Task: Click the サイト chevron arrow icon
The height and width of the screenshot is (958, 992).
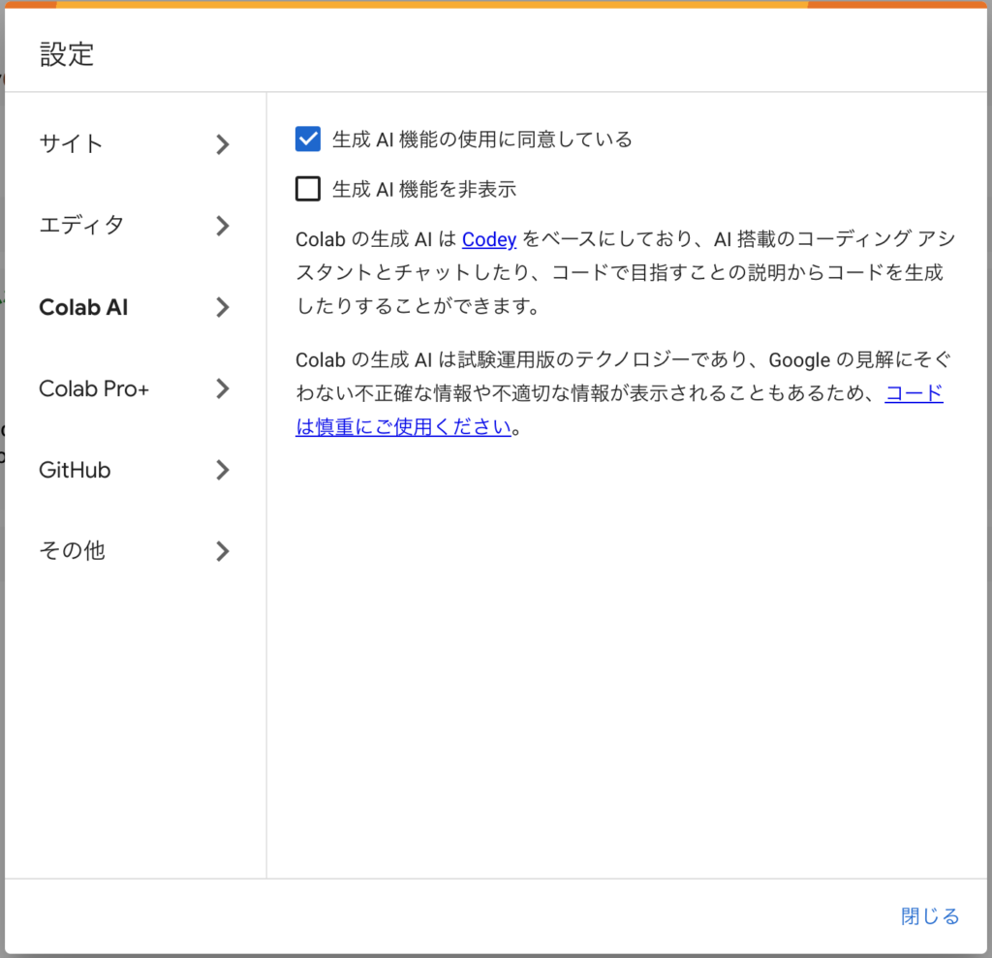Action: [222, 143]
